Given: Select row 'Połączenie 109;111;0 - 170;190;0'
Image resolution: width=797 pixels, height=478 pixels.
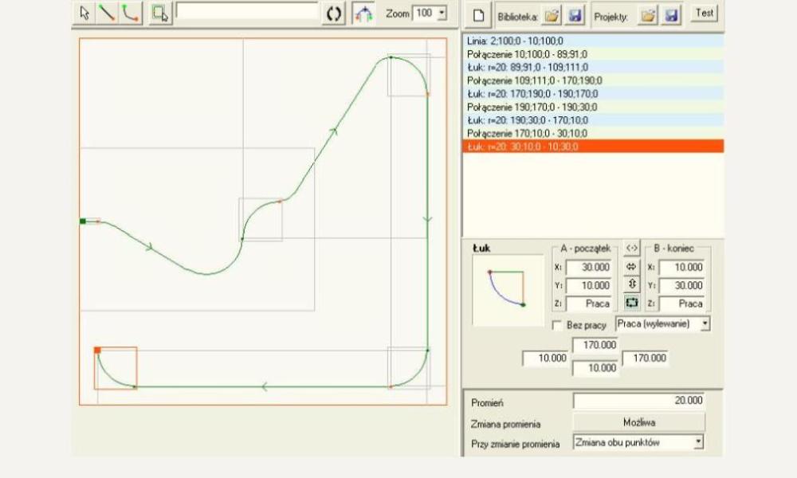Looking at the screenshot, I should click(593, 80).
